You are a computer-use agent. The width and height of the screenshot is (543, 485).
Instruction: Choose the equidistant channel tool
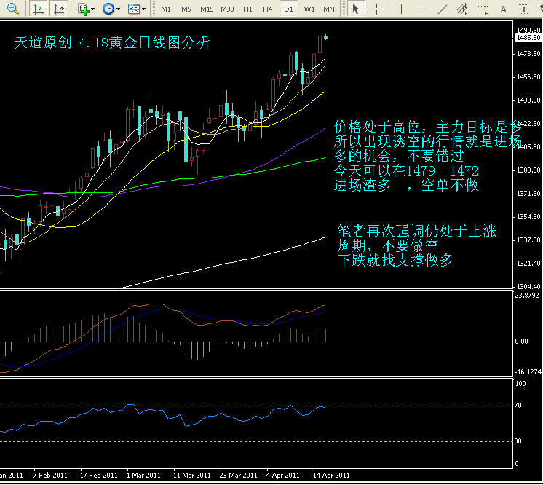[x=462, y=9]
